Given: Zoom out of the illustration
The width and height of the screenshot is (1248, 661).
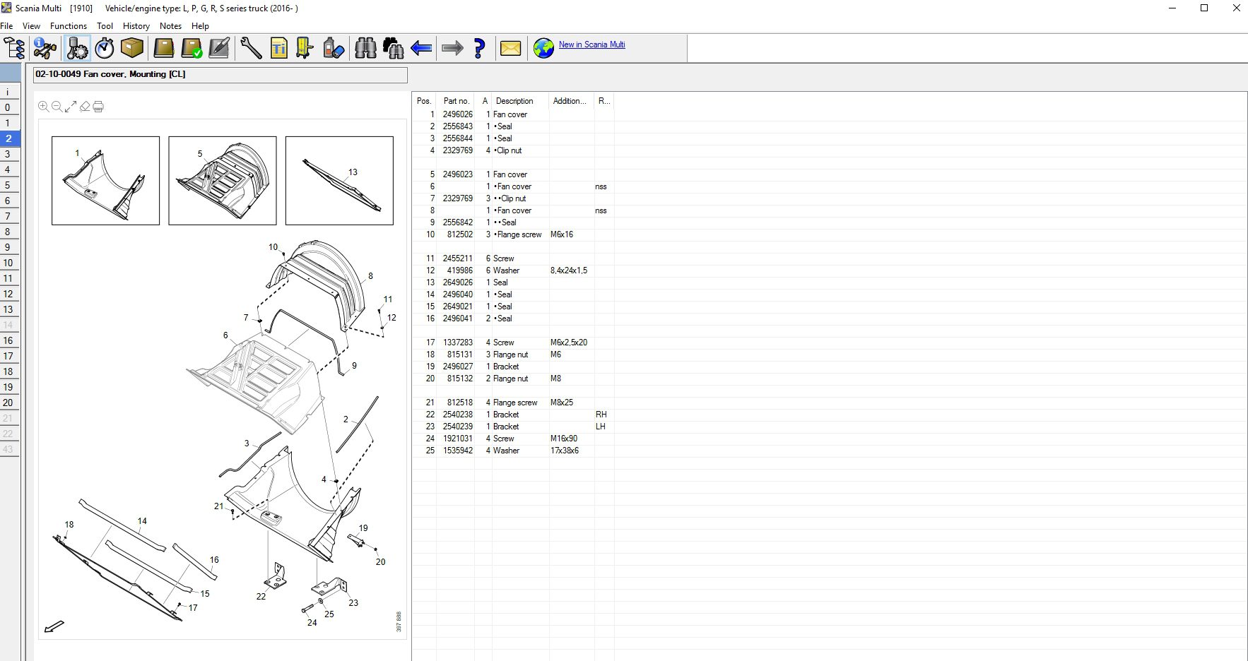Looking at the screenshot, I should (57, 107).
